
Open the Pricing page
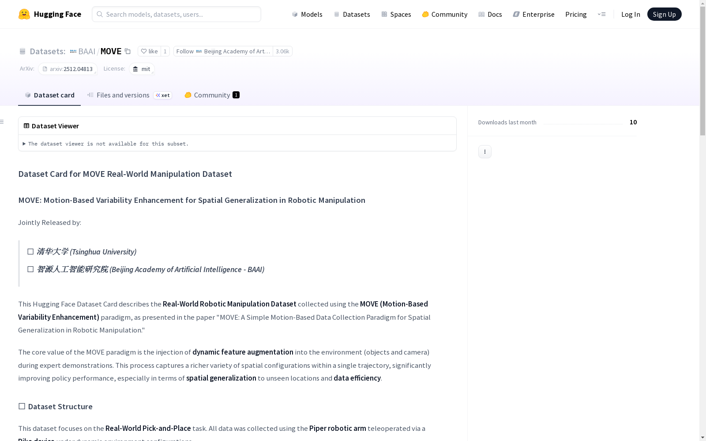pyautogui.click(x=576, y=14)
